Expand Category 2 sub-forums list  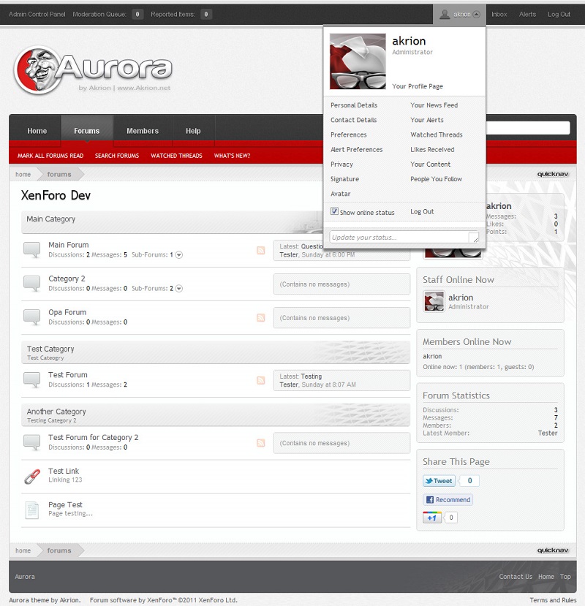[178, 288]
